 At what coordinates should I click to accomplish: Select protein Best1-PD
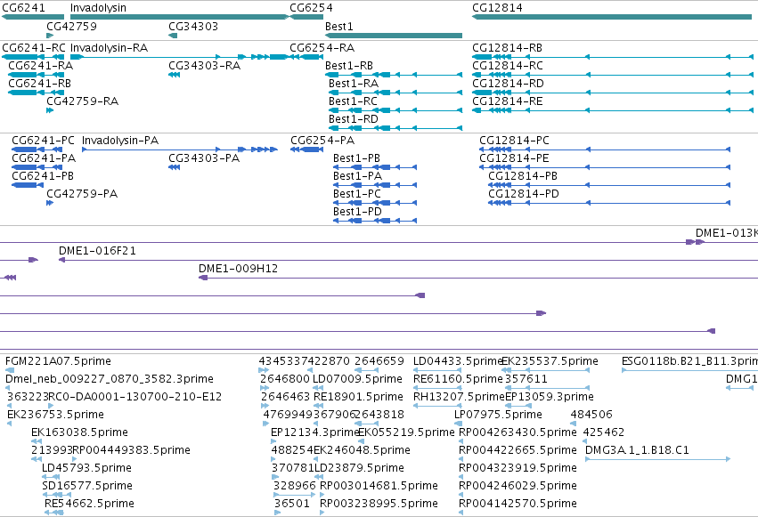coord(357,212)
